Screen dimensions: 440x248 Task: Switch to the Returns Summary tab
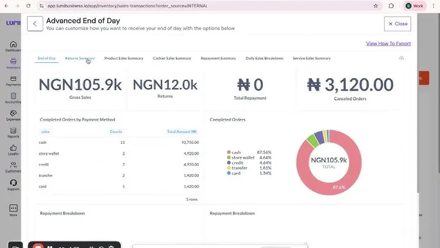pos(80,58)
